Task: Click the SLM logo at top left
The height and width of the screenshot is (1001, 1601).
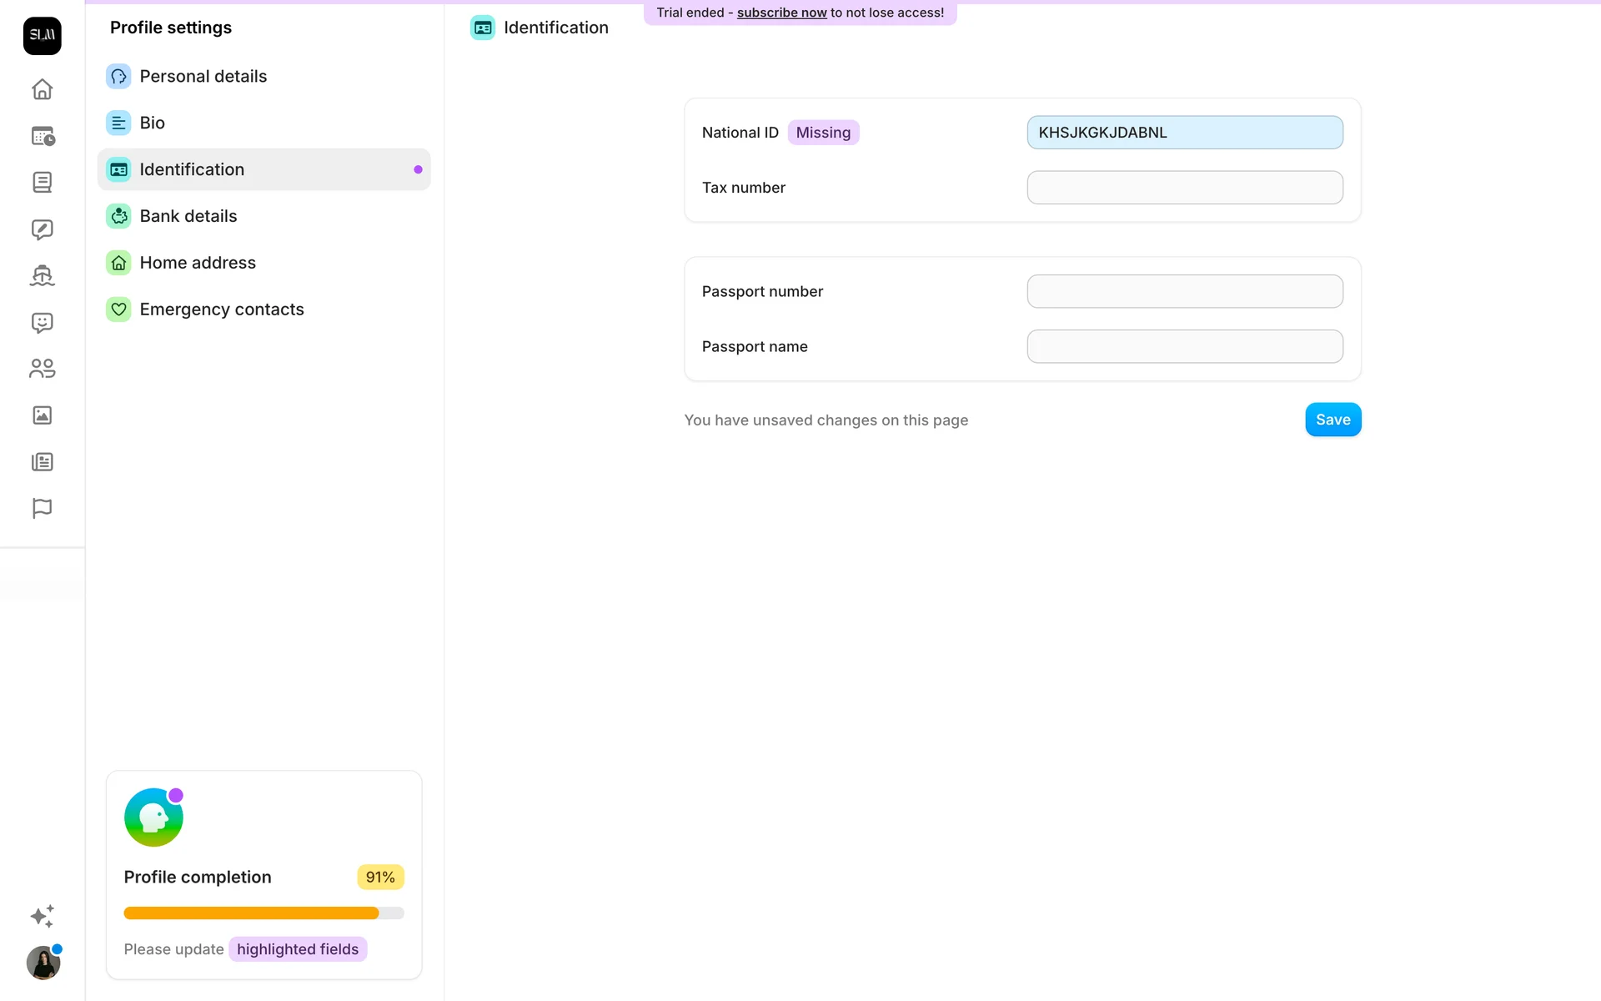Action: [42, 36]
